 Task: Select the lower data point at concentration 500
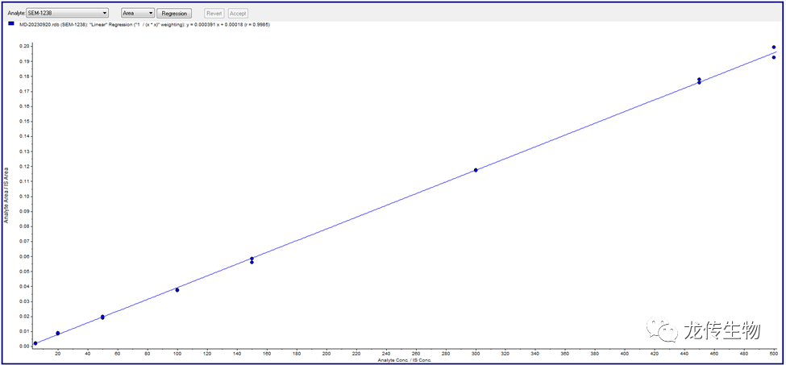[774, 57]
